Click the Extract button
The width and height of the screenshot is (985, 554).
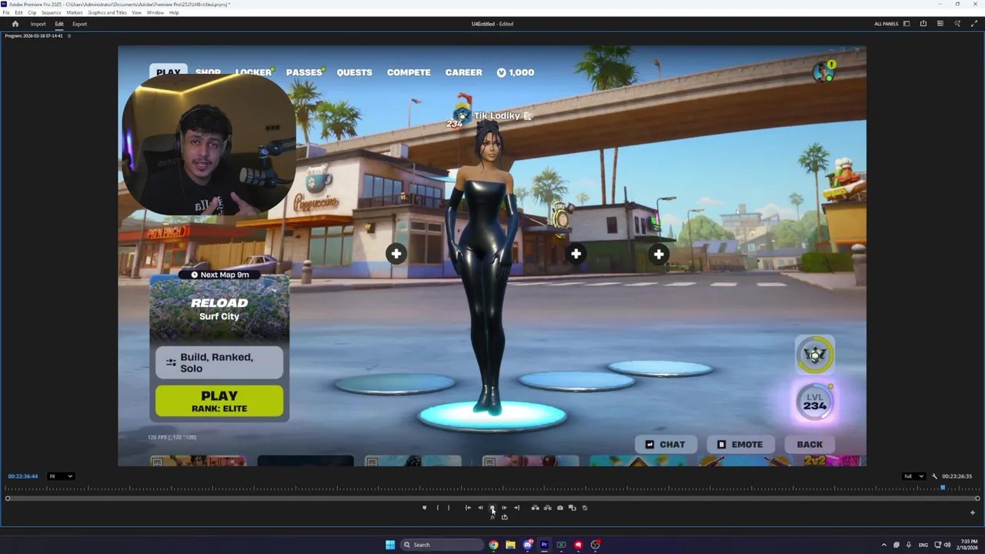[547, 508]
